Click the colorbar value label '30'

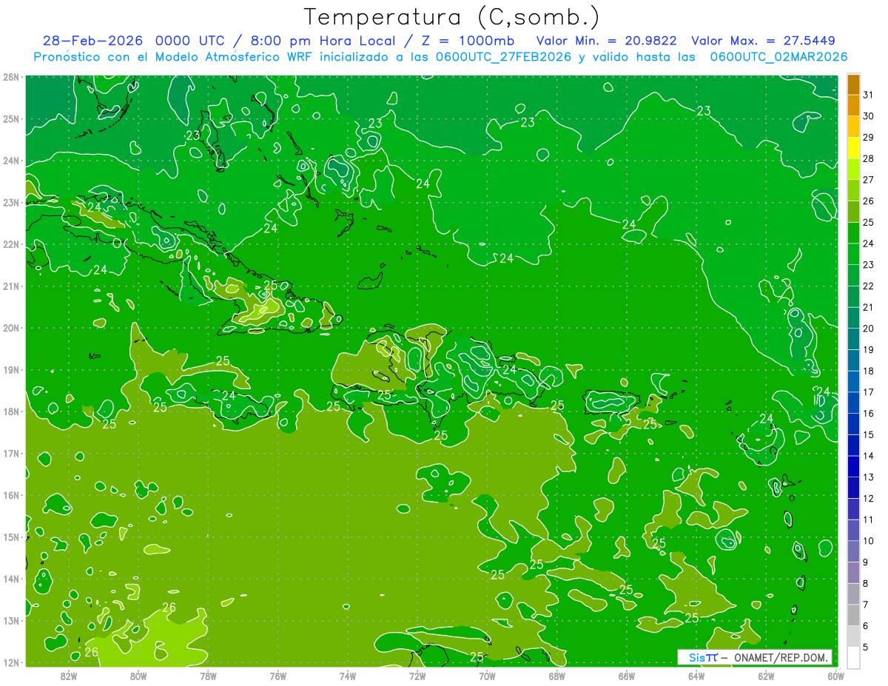click(868, 116)
